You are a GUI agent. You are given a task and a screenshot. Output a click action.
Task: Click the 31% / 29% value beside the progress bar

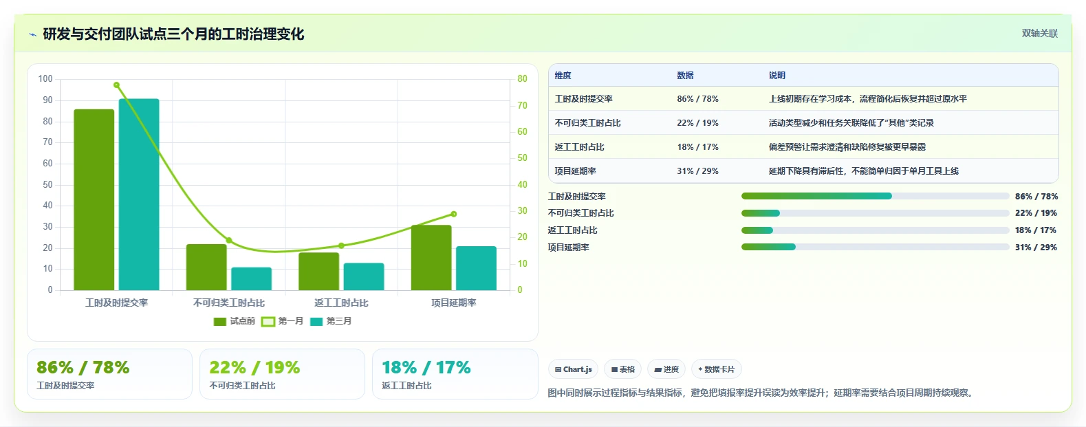click(1036, 248)
